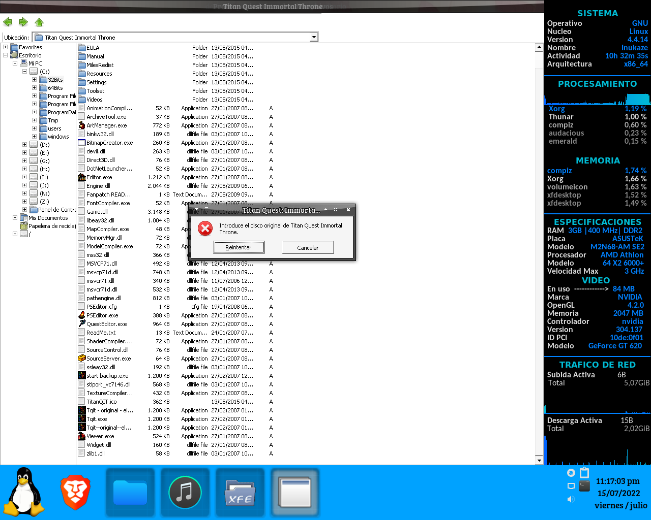Select the ReadMe.txt file
Image resolution: width=651 pixels, height=520 pixels.
(x=101, y=333)
